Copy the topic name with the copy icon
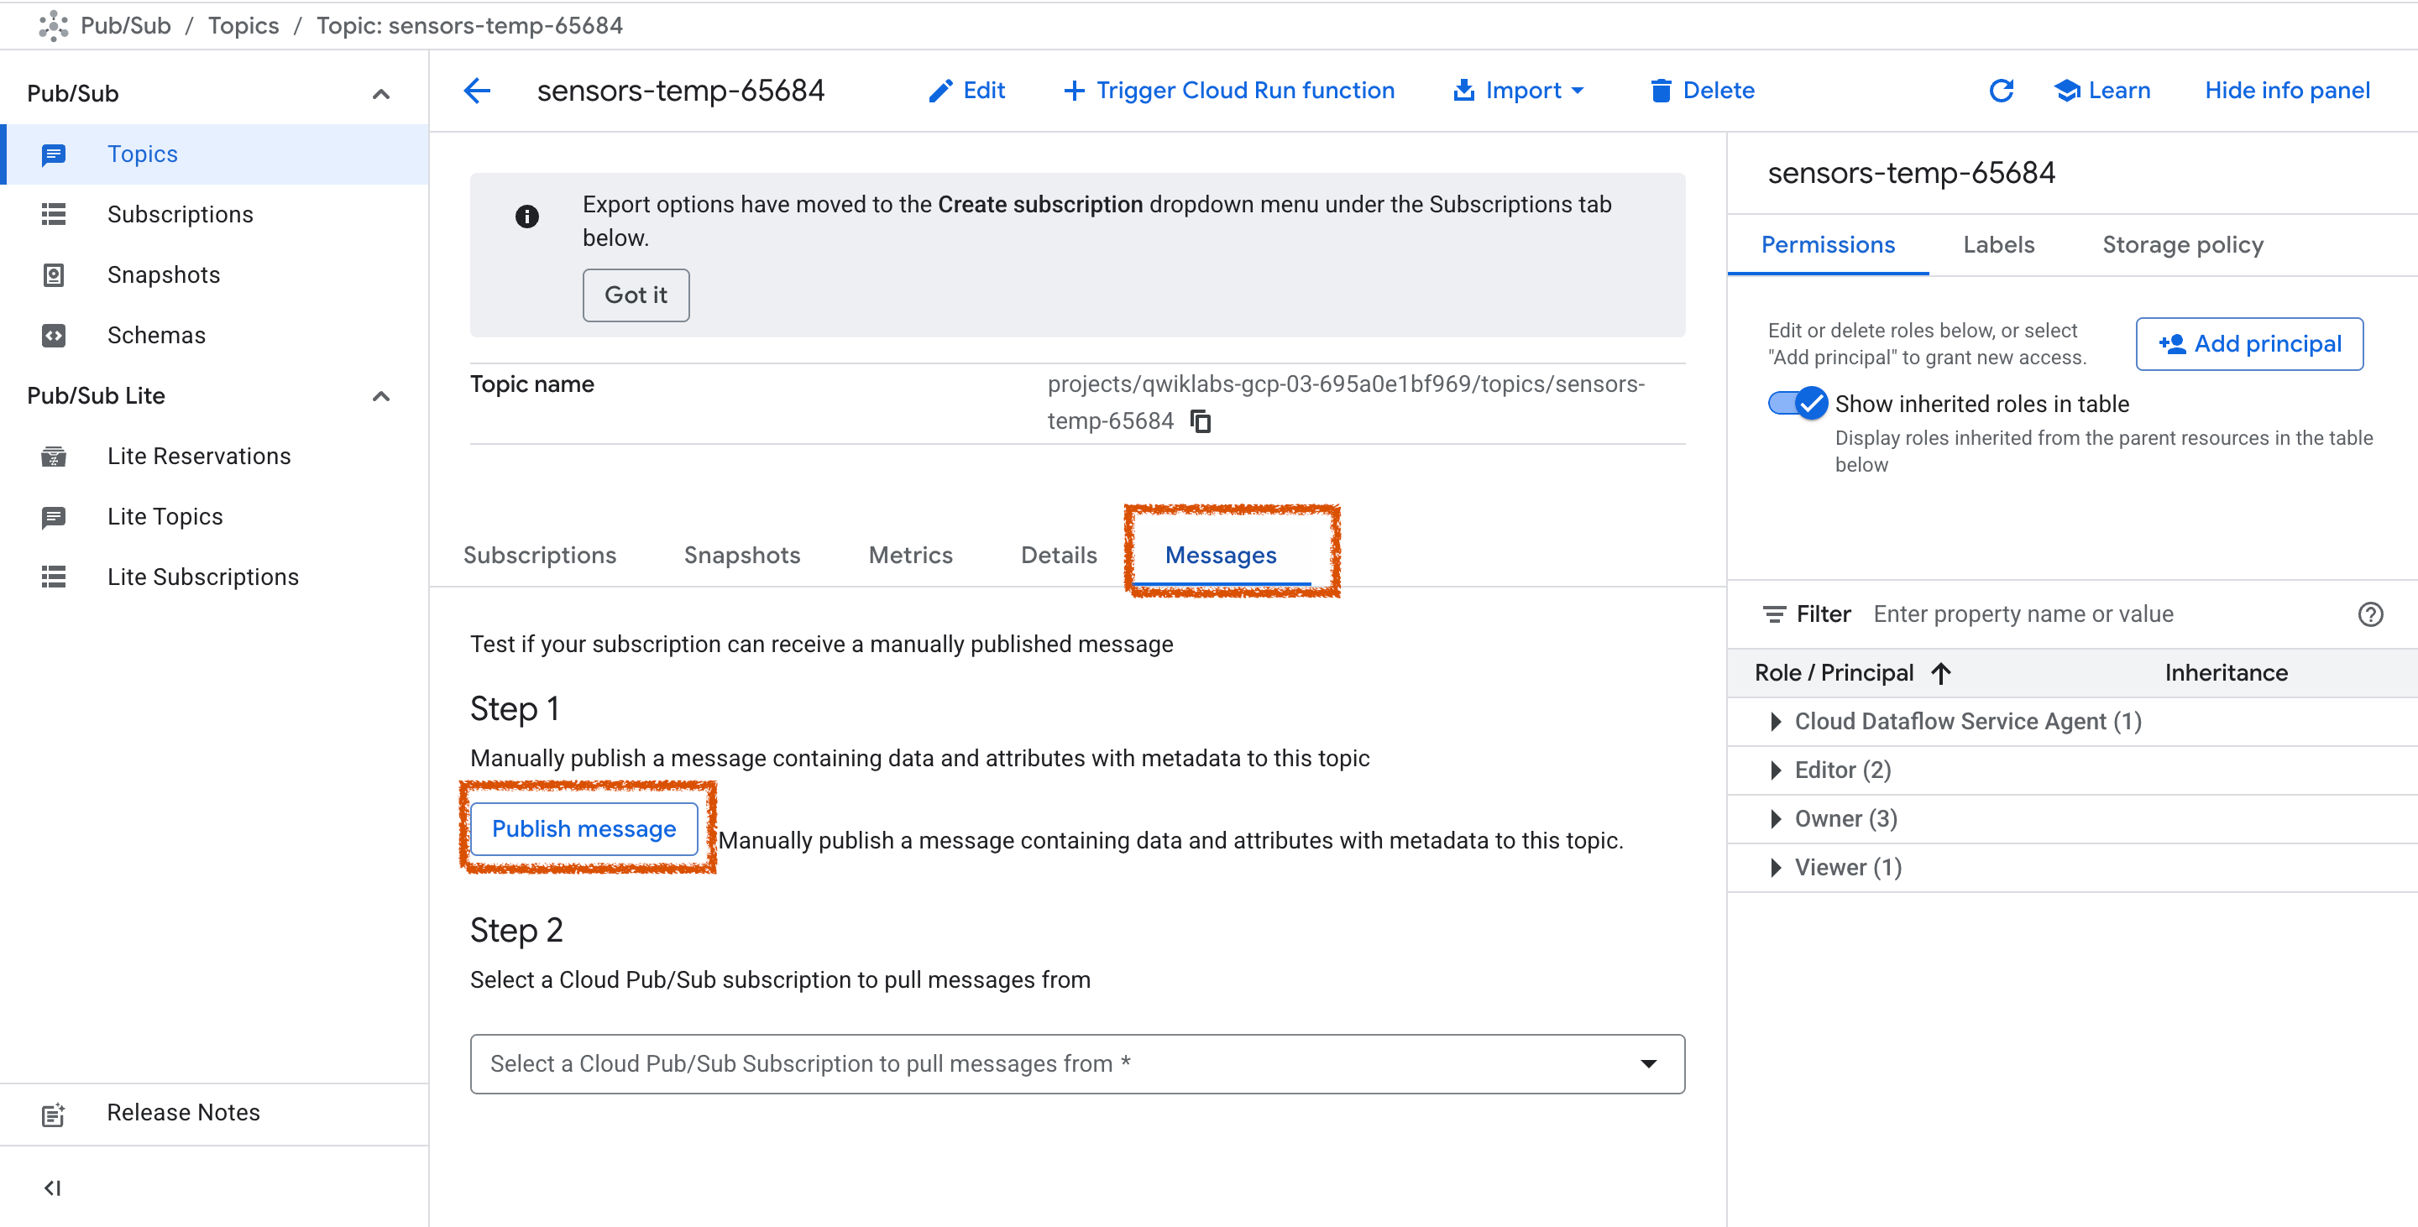This screenshot has width=2418, height=1227. click(x=1200, y=421)
